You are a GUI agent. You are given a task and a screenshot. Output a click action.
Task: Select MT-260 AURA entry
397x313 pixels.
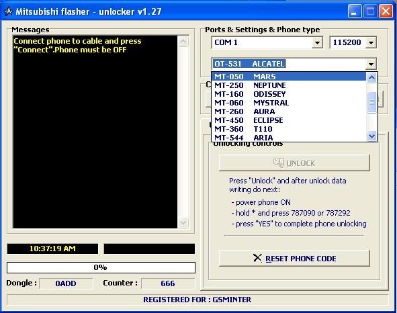click(x=289, y=111)
